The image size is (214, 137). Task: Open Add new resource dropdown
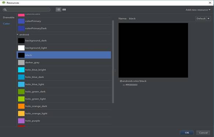point(198,10)
